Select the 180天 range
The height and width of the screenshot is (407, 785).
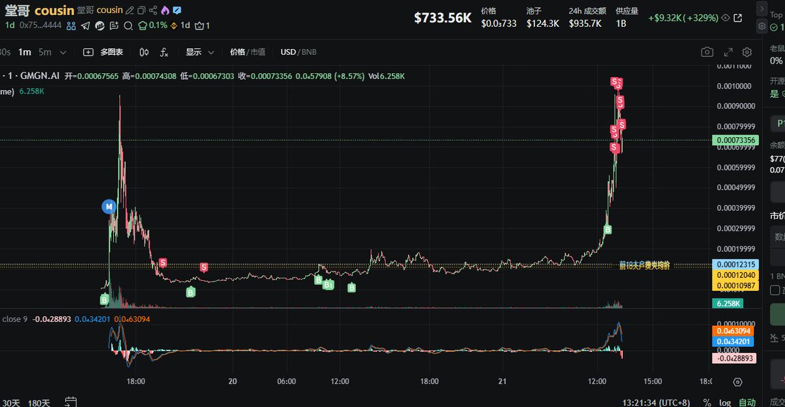39,402
